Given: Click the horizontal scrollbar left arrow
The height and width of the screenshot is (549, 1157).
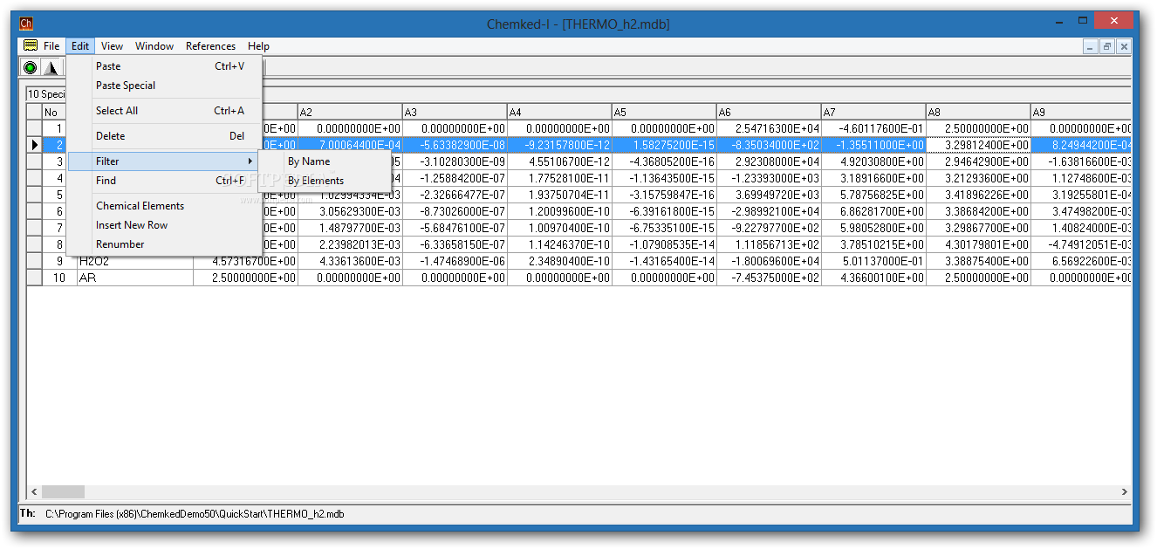Looking at the screenshot, I should coord(34,491).
